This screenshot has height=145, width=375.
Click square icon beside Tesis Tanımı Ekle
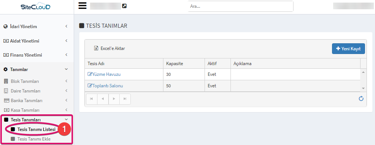point(13,139)
